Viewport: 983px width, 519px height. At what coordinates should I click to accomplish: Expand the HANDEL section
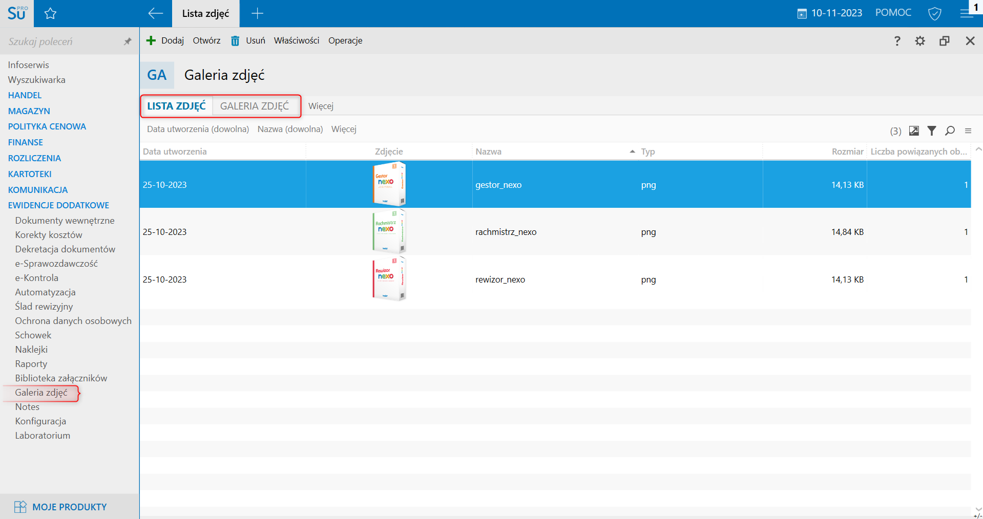[x=25, y=95]
